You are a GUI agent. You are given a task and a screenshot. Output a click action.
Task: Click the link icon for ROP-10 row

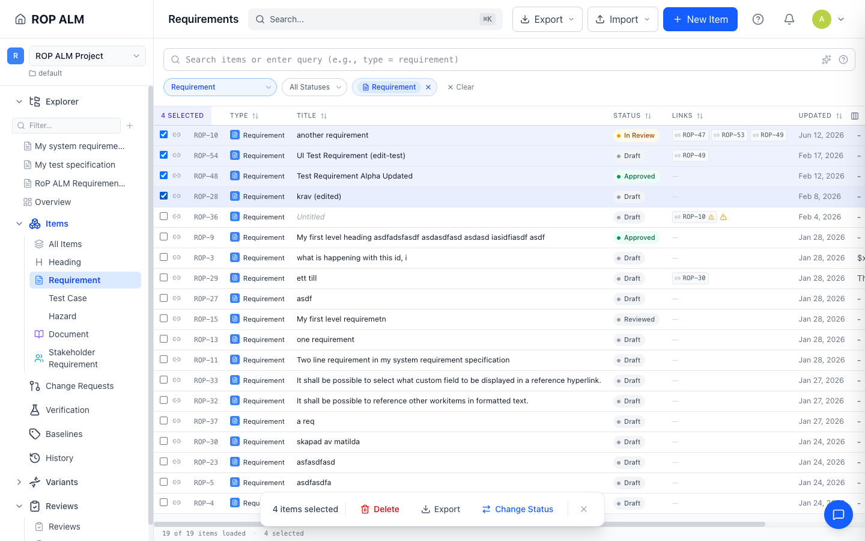pyautogui.click(x=177, y=135)
